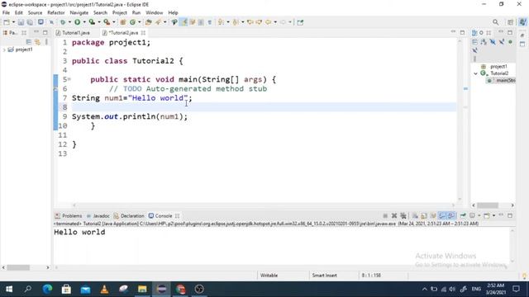The image size is (529, 297).
Task: Click the Outline horizontal scrollbar thumb
Action: [x=488, y=205]
